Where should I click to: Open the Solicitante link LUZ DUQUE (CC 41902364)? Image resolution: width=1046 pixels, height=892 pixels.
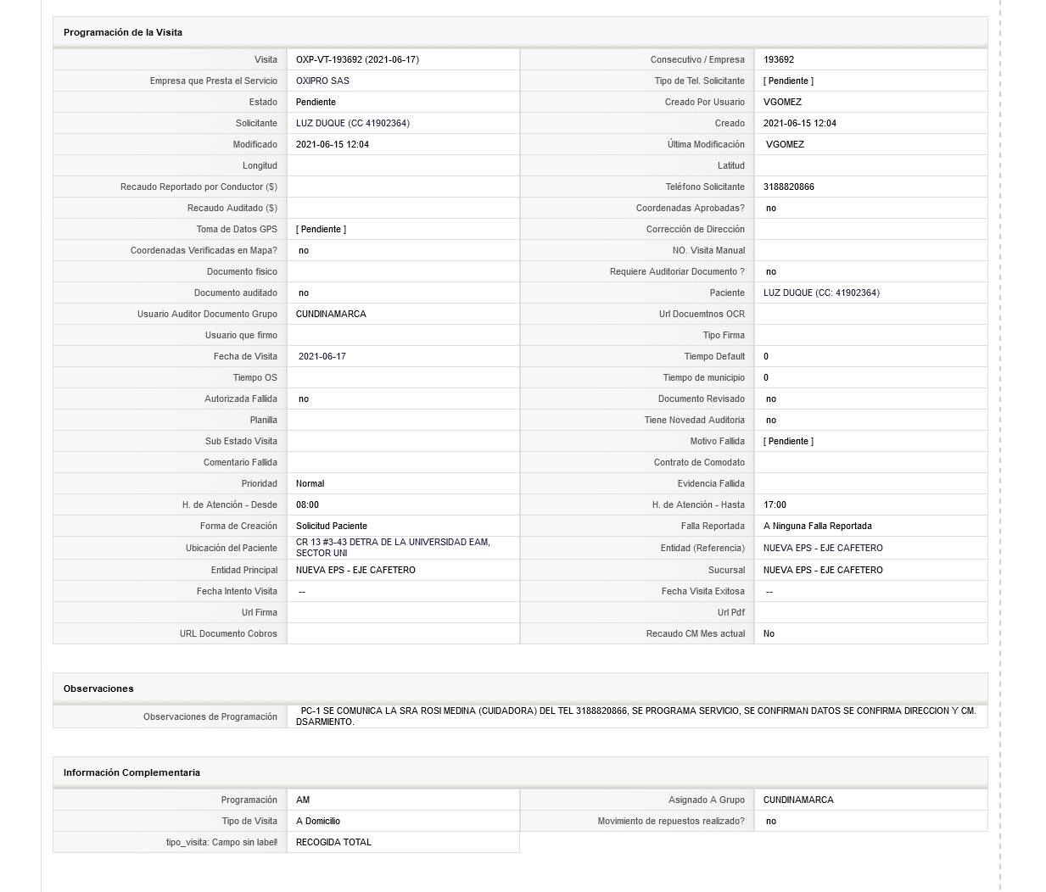tap(353, 123)
